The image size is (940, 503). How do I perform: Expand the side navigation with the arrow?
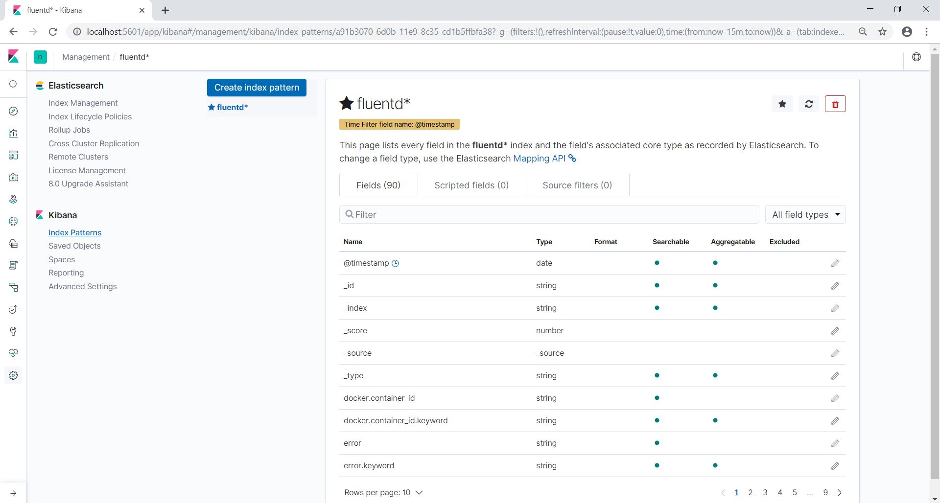click(x=13, y=493)
